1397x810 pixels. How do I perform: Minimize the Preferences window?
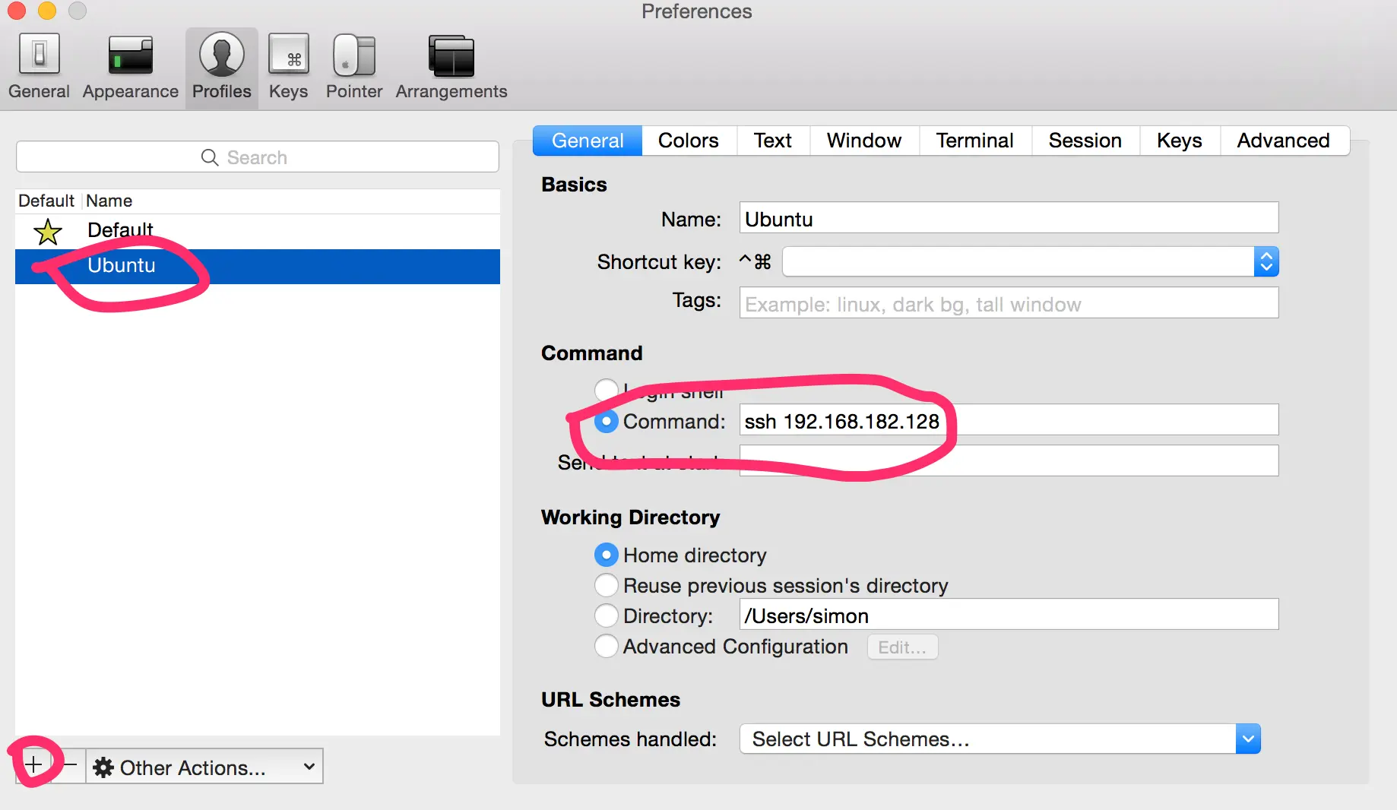(x=47, y=11)
